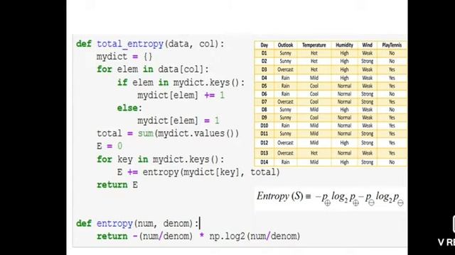This screenshot has width=455, height=255.
Task: Click the 'PlayTennis' table column header
Action: [x=392, y=45]
